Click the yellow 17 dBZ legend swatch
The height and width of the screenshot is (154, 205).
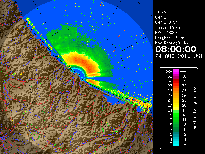click(176, 105)
